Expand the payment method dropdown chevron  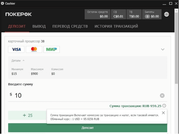163,49
